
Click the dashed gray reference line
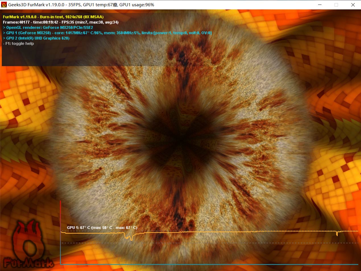point(209,243)
